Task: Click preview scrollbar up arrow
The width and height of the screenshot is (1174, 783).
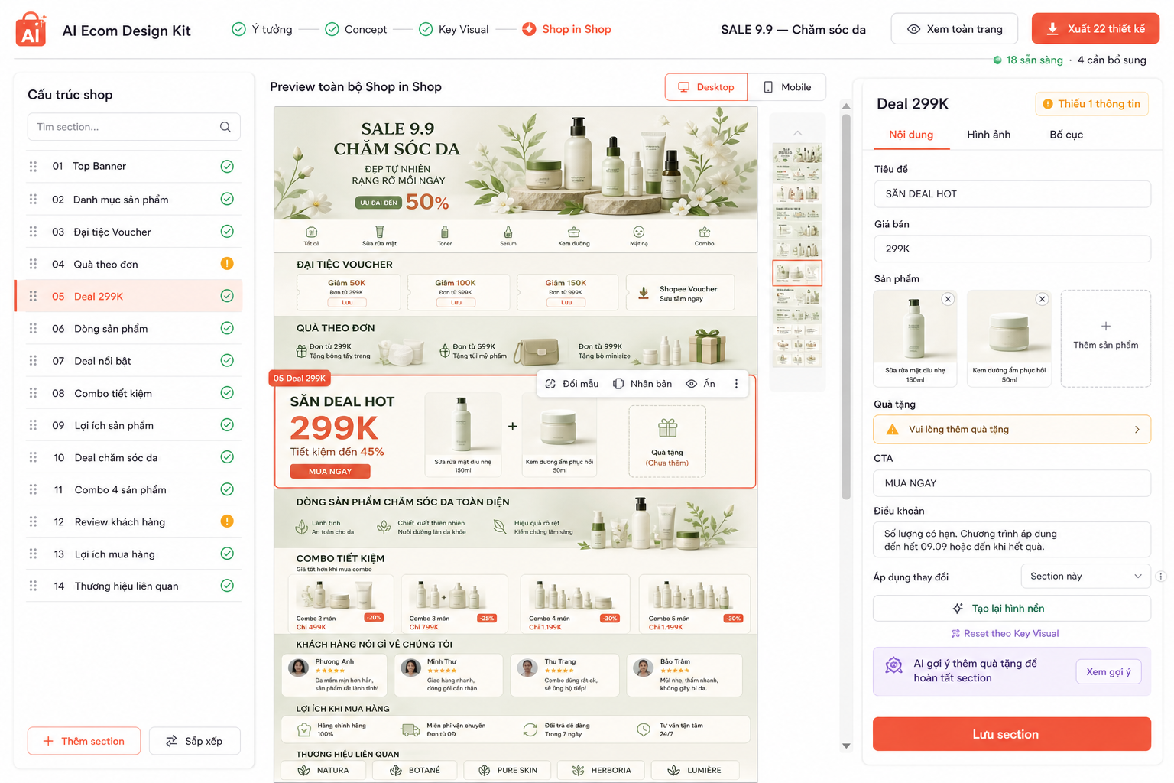Action: (846, 106)
